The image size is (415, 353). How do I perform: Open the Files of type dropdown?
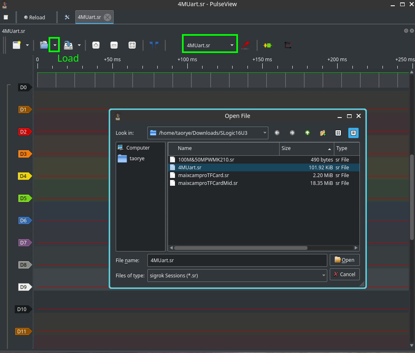pyautogui.click(x=237, y=275)
